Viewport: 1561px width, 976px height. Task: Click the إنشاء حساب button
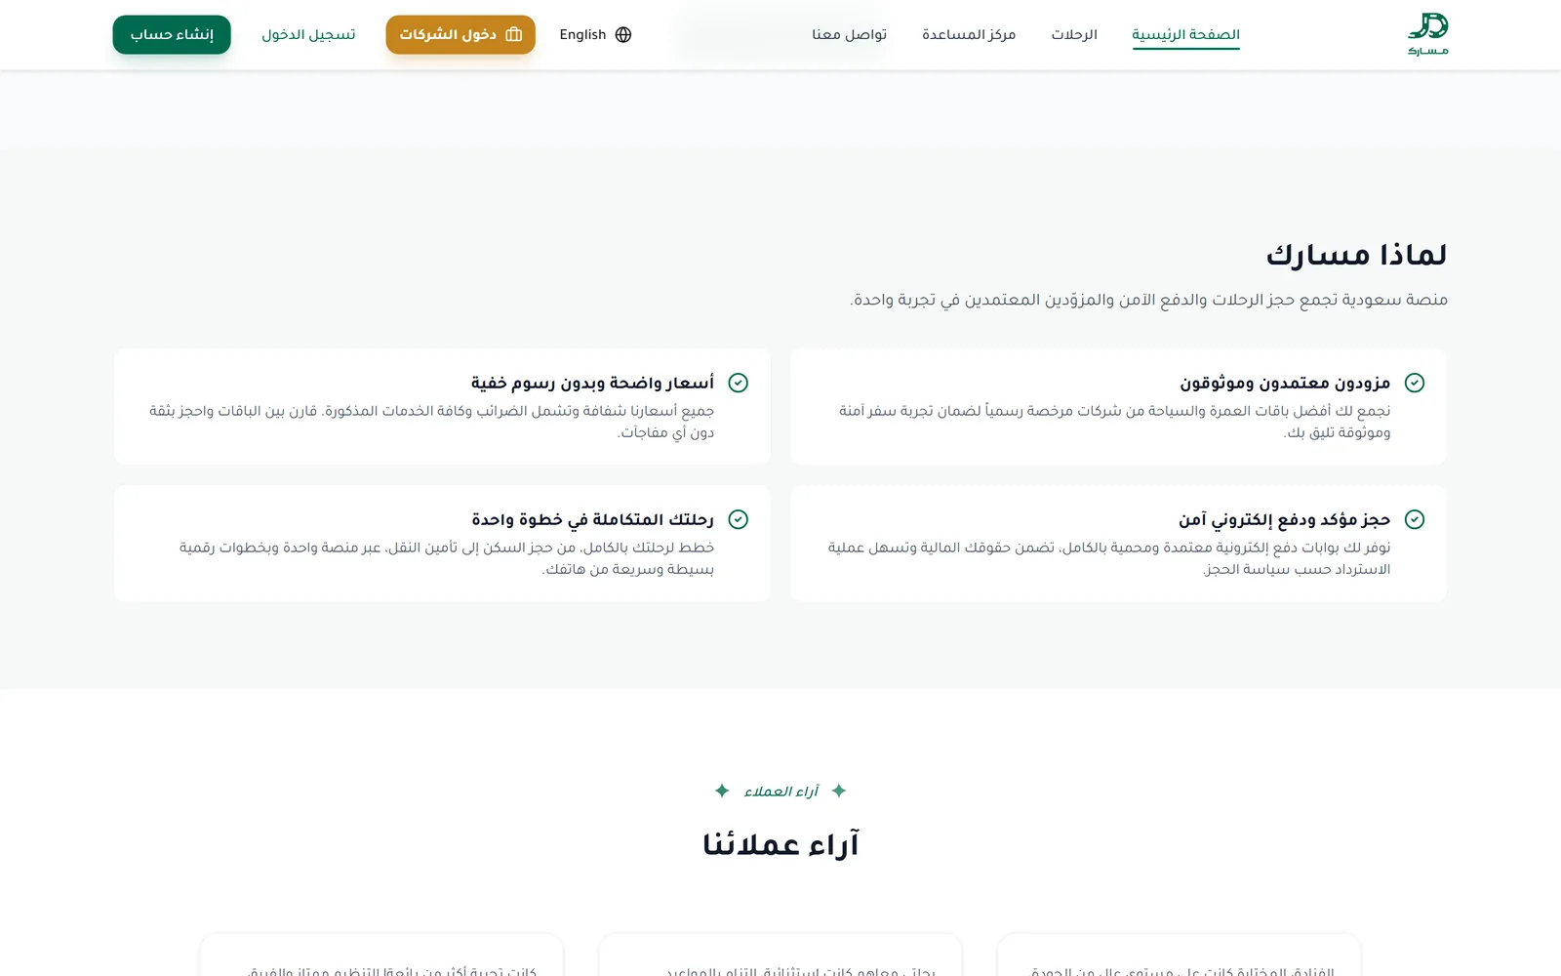click(172, 35)
